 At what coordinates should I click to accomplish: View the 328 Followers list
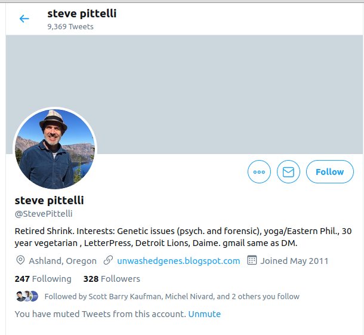pos(112,279)
